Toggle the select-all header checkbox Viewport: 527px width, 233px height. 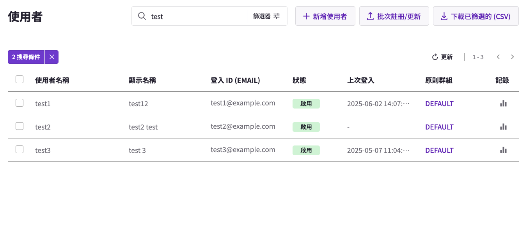click(20, 80)
